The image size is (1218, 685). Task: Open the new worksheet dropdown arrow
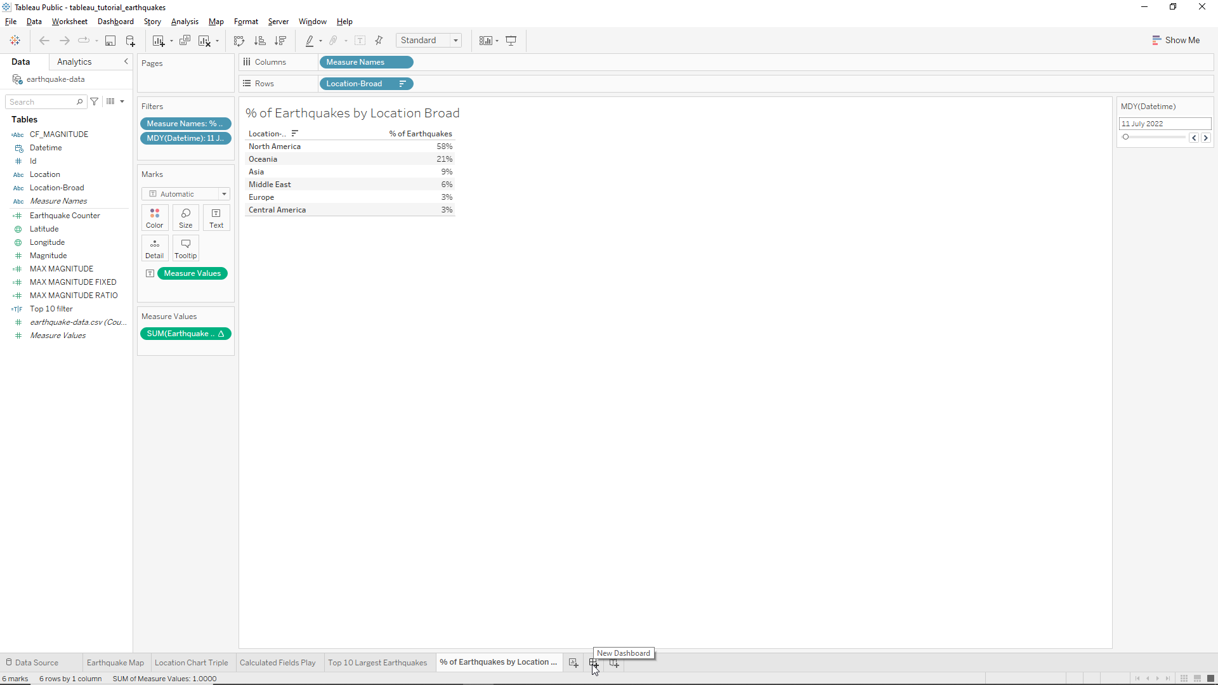pos(171,41)
